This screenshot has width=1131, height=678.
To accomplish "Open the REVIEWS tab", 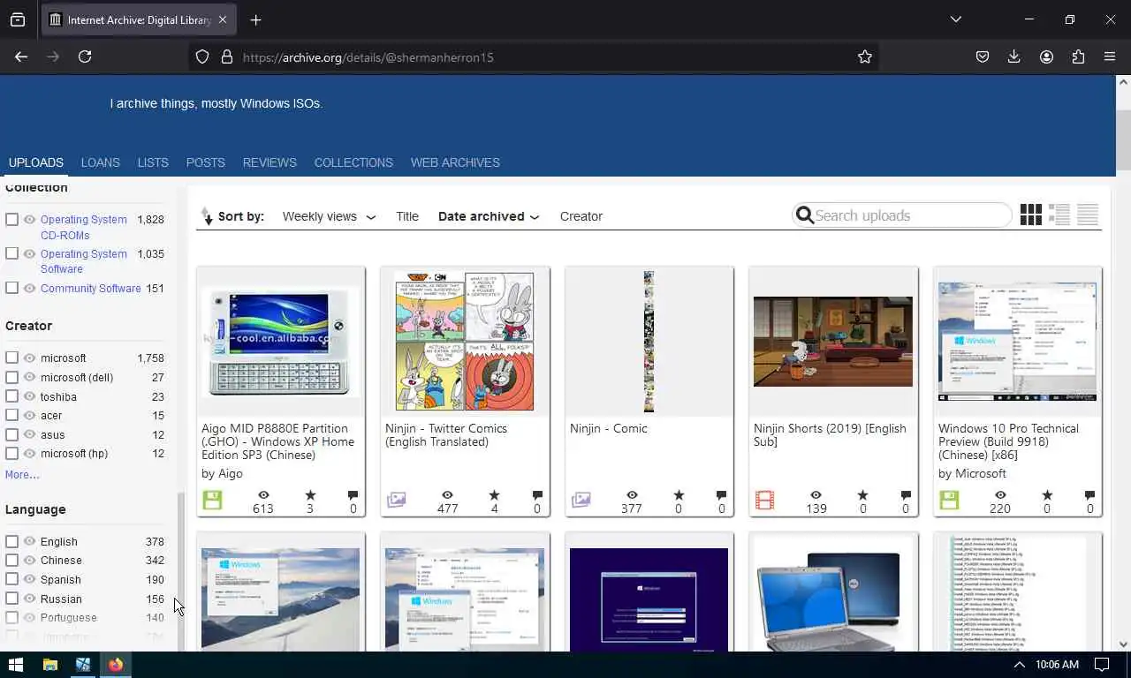I will pos(269,162).
